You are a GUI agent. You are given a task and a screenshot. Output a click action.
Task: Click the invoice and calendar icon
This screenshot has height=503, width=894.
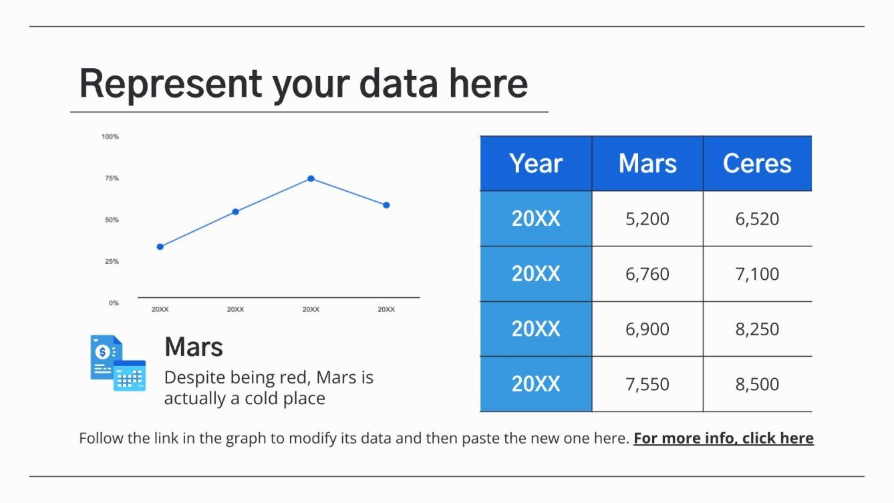coord(118,363)
